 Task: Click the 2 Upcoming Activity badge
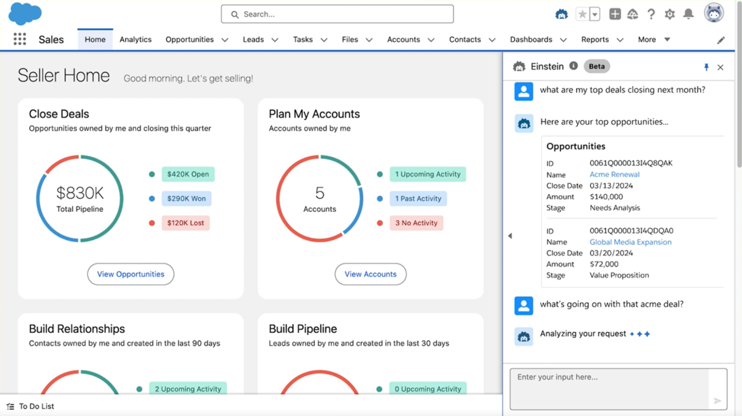[188, 389]
